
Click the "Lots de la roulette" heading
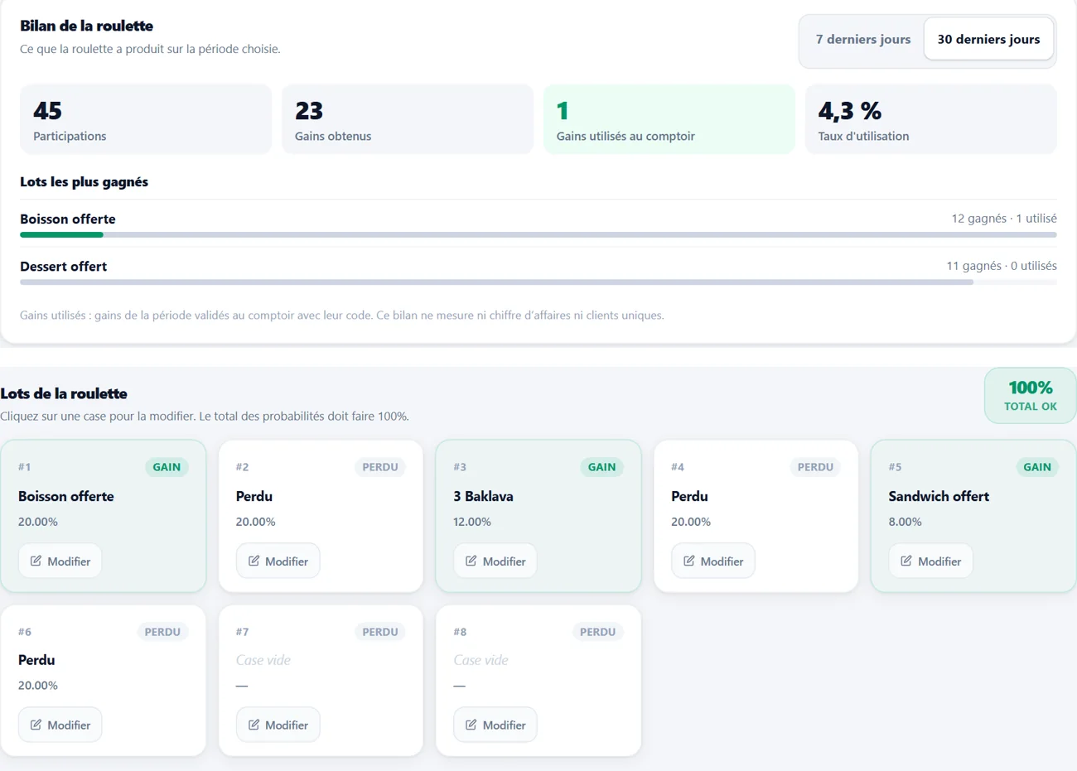[64, 393]
